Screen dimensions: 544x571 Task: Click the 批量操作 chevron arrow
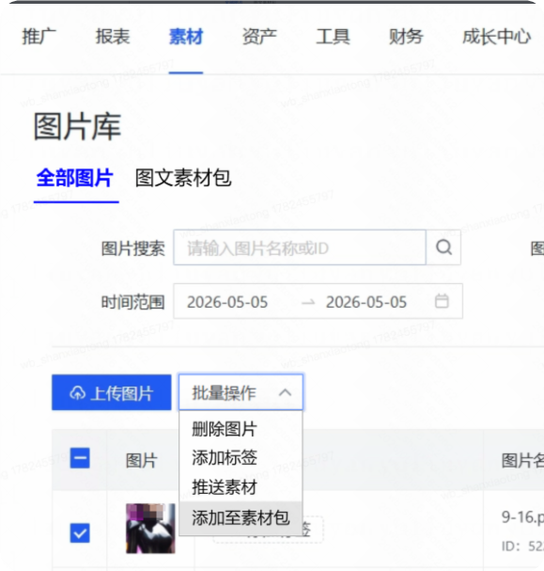[285, 392]
